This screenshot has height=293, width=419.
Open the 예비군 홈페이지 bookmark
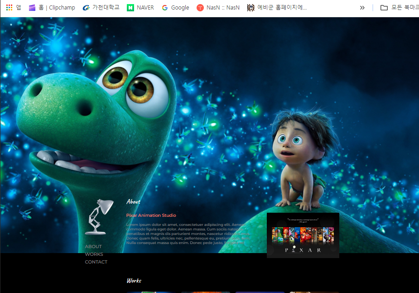point(277,8)
